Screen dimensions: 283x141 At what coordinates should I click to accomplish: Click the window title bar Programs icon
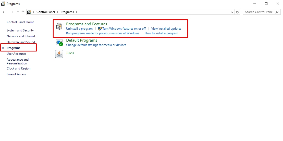tap(3, 4)
